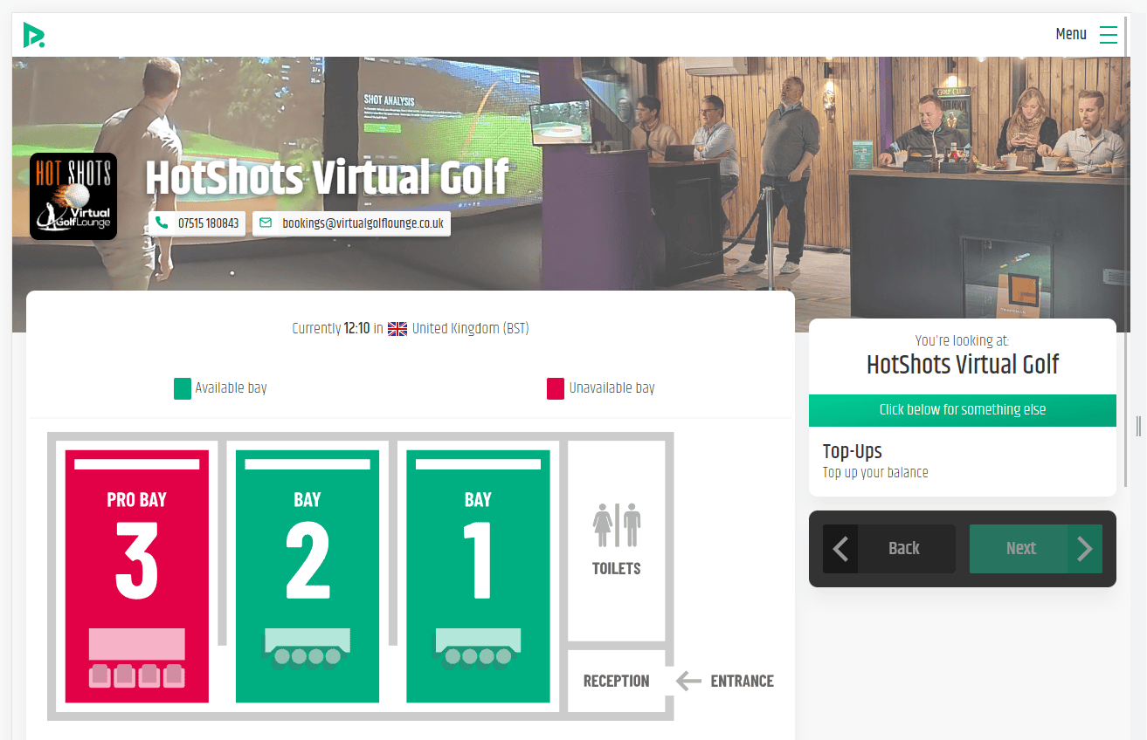Click the HotShots Virtual Golf Lounge logo

(73, 196)
